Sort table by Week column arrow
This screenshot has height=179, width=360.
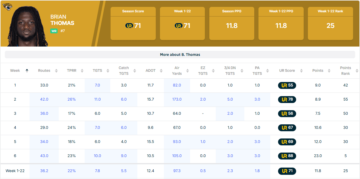[27, 71]
